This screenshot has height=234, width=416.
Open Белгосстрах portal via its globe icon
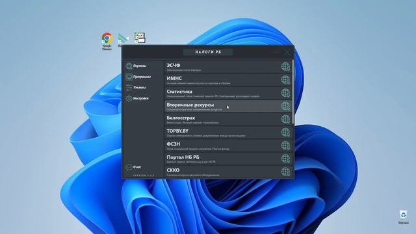coord(285,119)
